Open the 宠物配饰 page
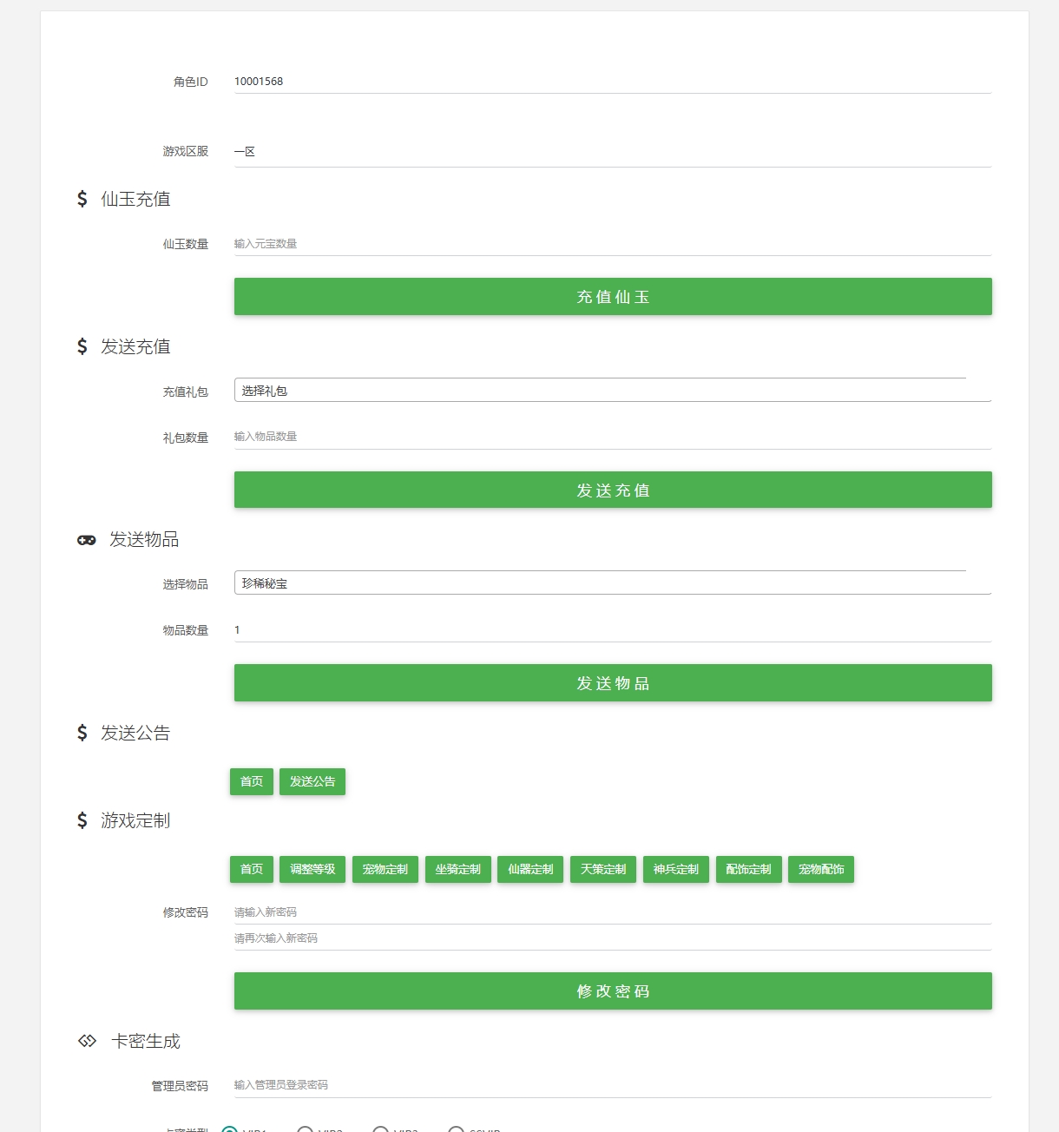 pyautogui.click(x=821, y=869)
